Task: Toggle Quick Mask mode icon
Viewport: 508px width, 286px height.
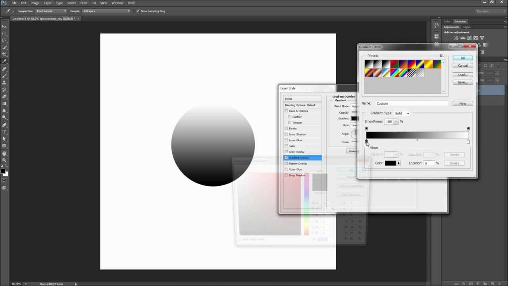Action: (4, 180)
